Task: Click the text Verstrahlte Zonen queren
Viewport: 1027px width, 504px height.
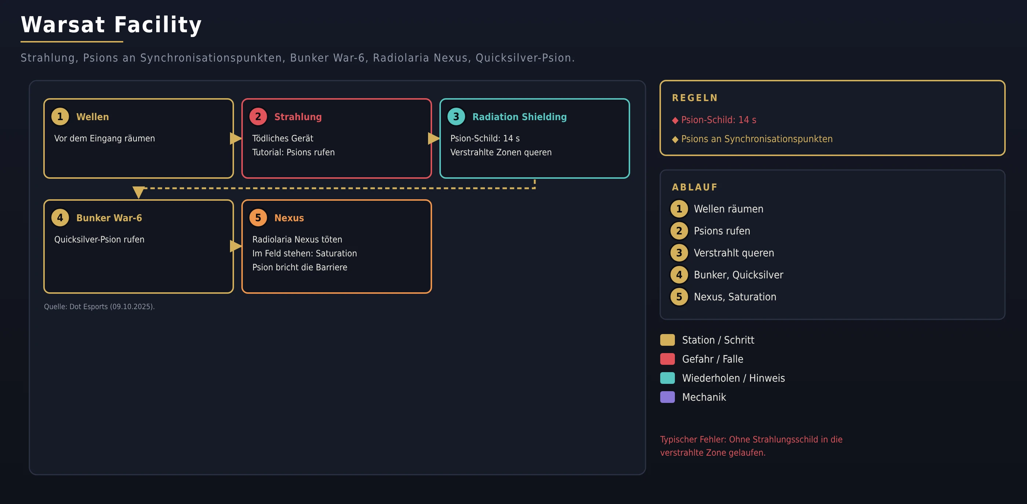Action: point(501,152)
